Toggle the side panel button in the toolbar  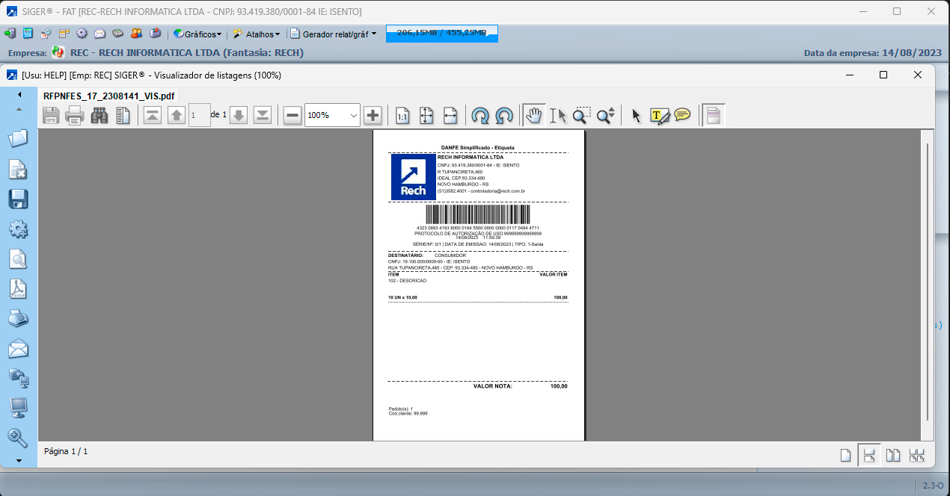(714, 115)
